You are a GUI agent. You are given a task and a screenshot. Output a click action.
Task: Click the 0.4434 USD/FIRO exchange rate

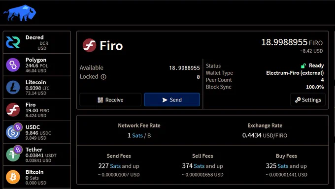tap(265, 135)
